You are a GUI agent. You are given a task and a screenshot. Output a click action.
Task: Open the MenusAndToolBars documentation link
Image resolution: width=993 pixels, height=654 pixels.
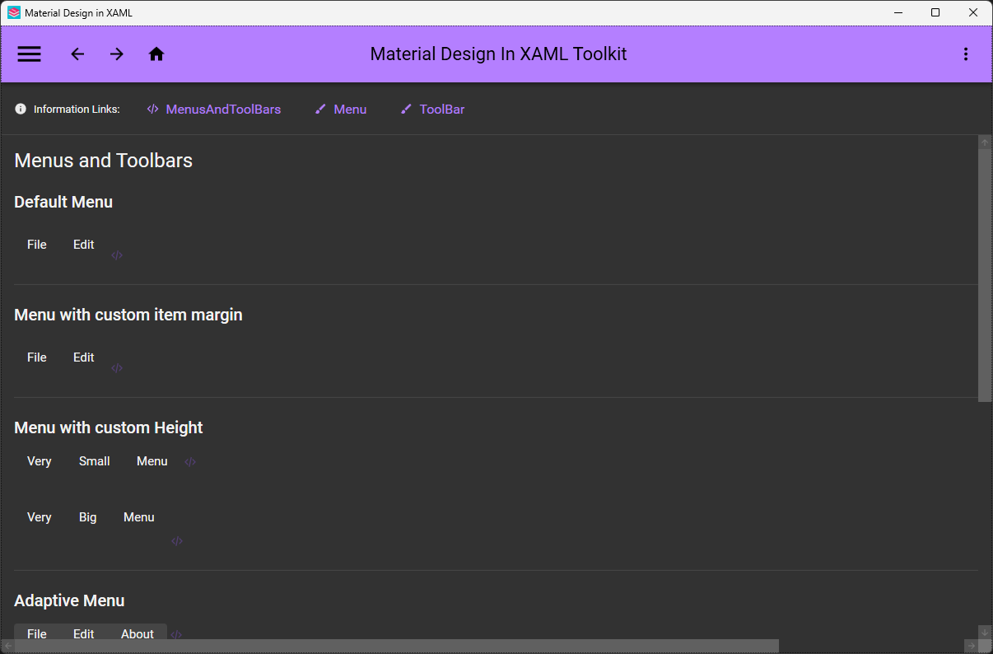click(222, 109)
